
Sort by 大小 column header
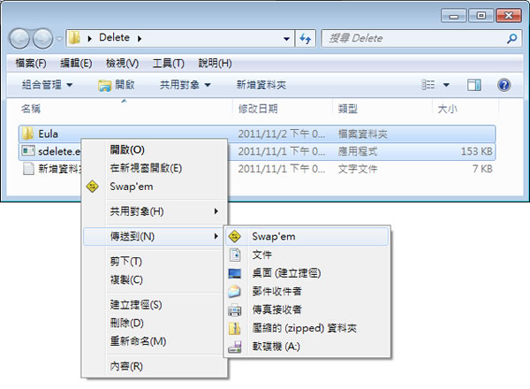(448, 109)
